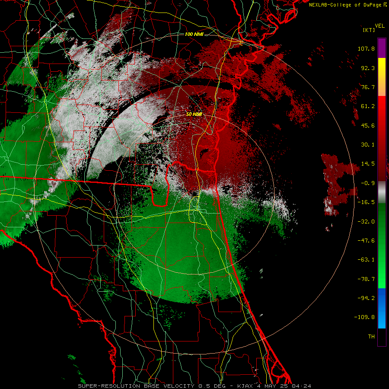Select the -0.9 scale value

coord(368,183)
